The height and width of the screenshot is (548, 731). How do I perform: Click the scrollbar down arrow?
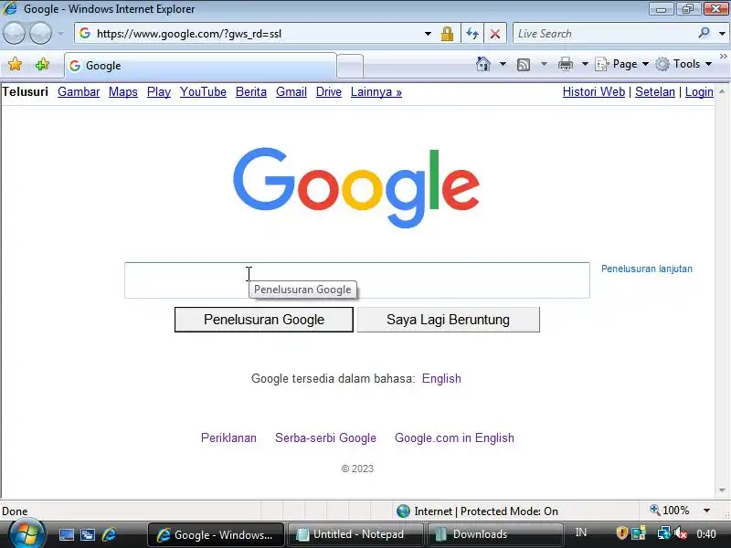pyautogui.click(x=722, y=490)
